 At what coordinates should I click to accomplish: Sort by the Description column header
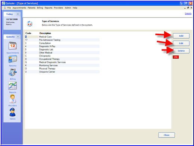(x=45, y=33)
